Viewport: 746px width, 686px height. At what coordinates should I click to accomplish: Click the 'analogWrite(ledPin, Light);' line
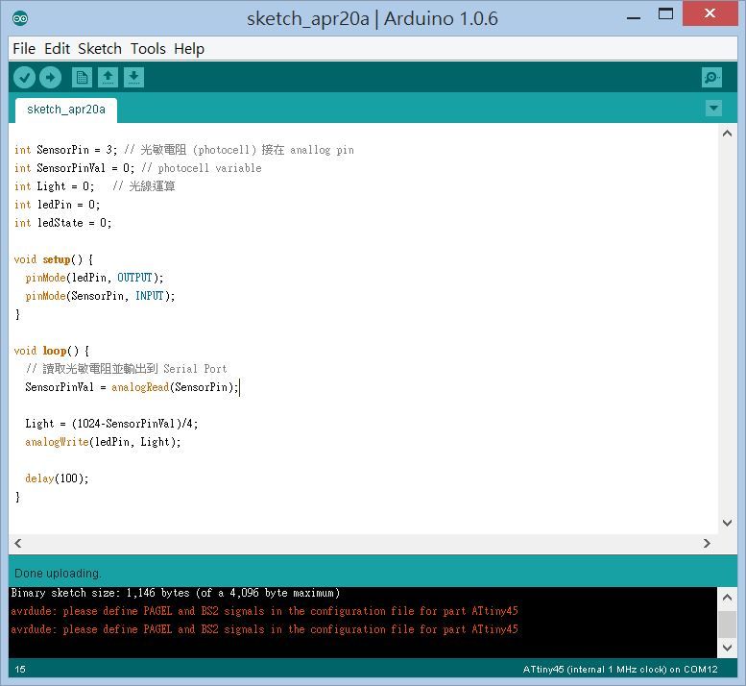(x=103, y=442)
